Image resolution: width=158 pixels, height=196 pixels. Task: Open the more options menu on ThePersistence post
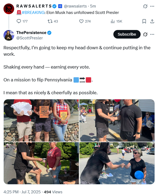152,34
